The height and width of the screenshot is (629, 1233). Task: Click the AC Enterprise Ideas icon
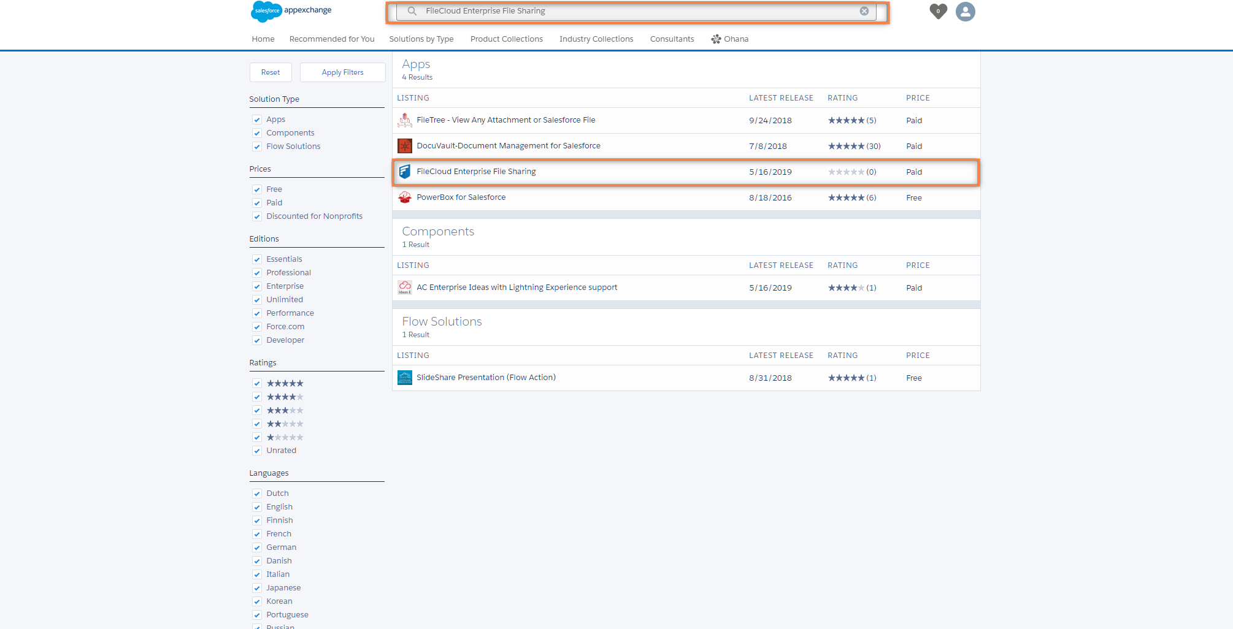[x=405, y=288]
